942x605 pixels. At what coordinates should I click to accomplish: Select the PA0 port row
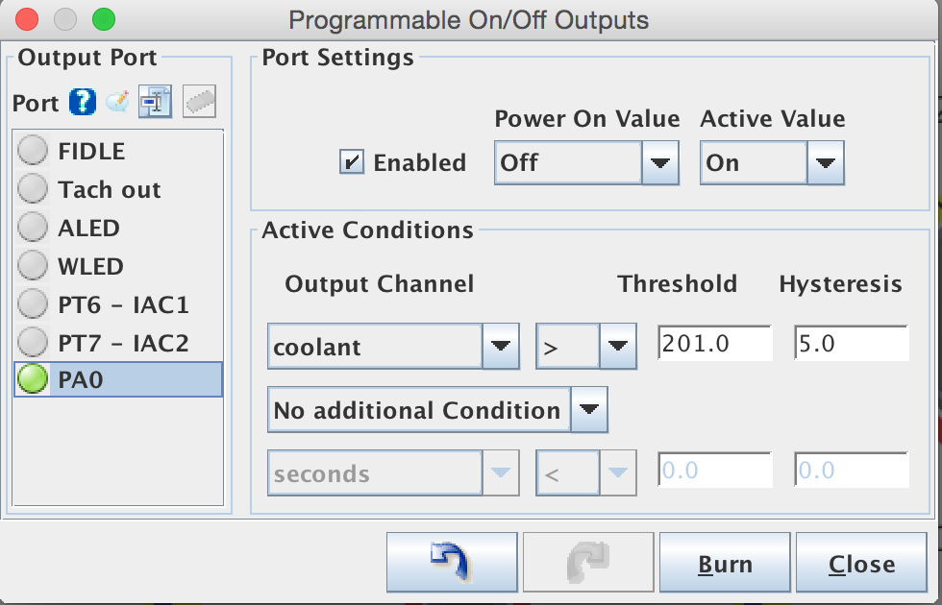[x=118, y=379]
